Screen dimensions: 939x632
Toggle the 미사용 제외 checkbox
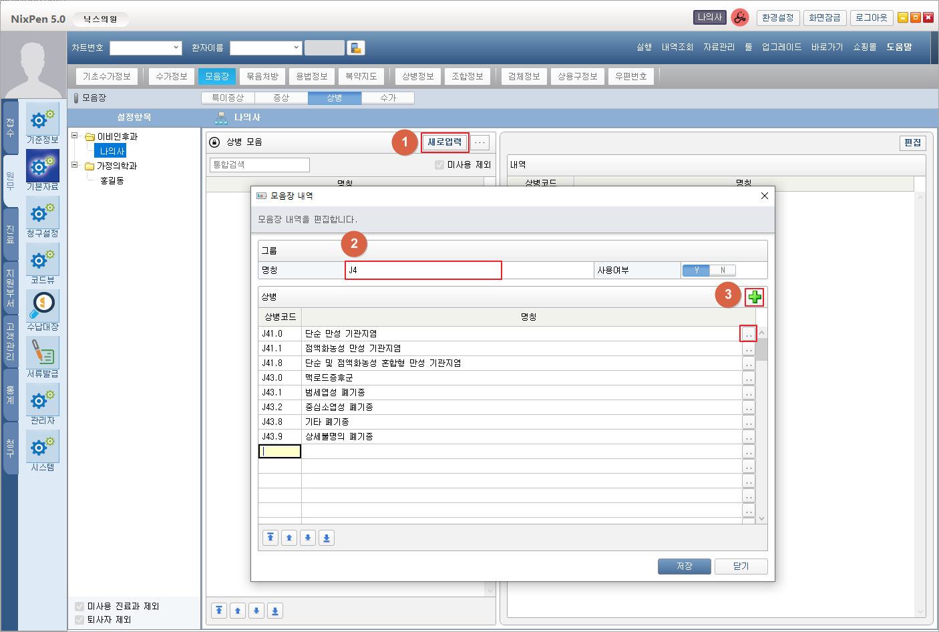(439, 165)
